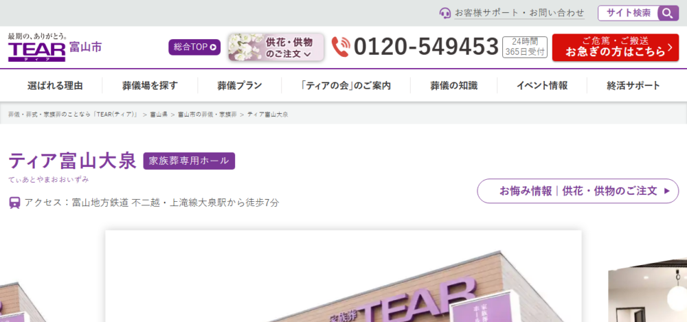This screenshot has width=687, height=322.
Task: Click breadcrumb 富山市の葬儀・家族葬
Action: (207, 115)
